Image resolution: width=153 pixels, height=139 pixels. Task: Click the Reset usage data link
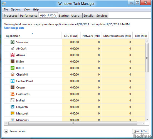(14, 28)
